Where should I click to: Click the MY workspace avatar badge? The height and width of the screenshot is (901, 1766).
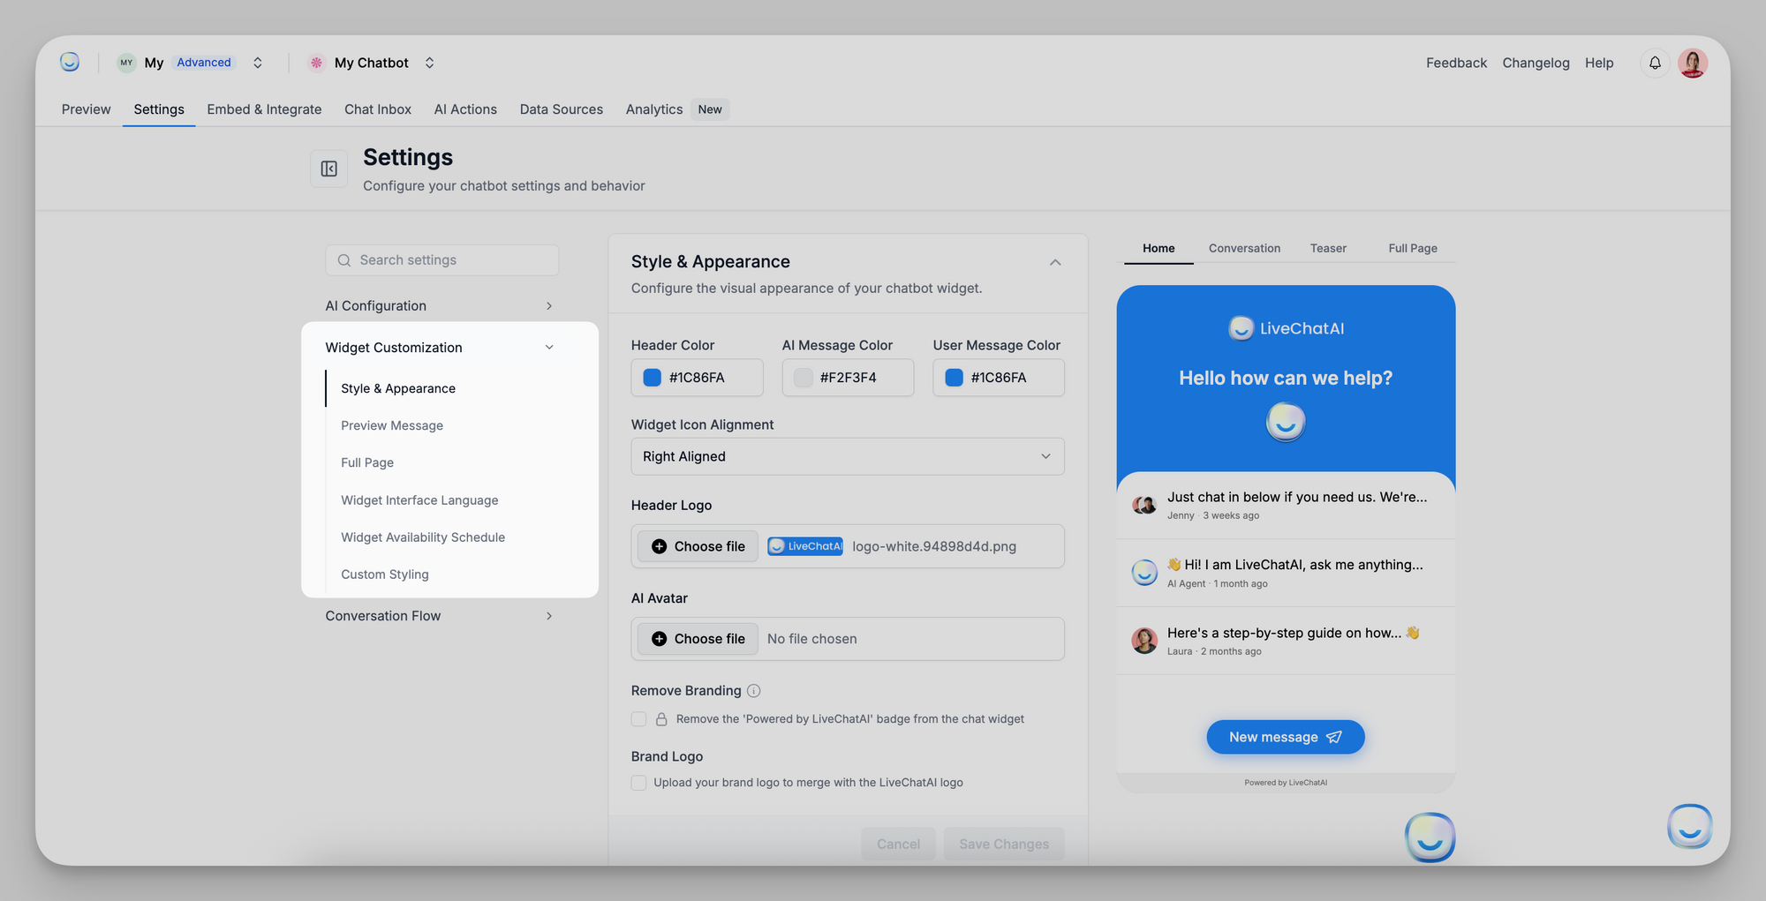[x=126, y=63]
